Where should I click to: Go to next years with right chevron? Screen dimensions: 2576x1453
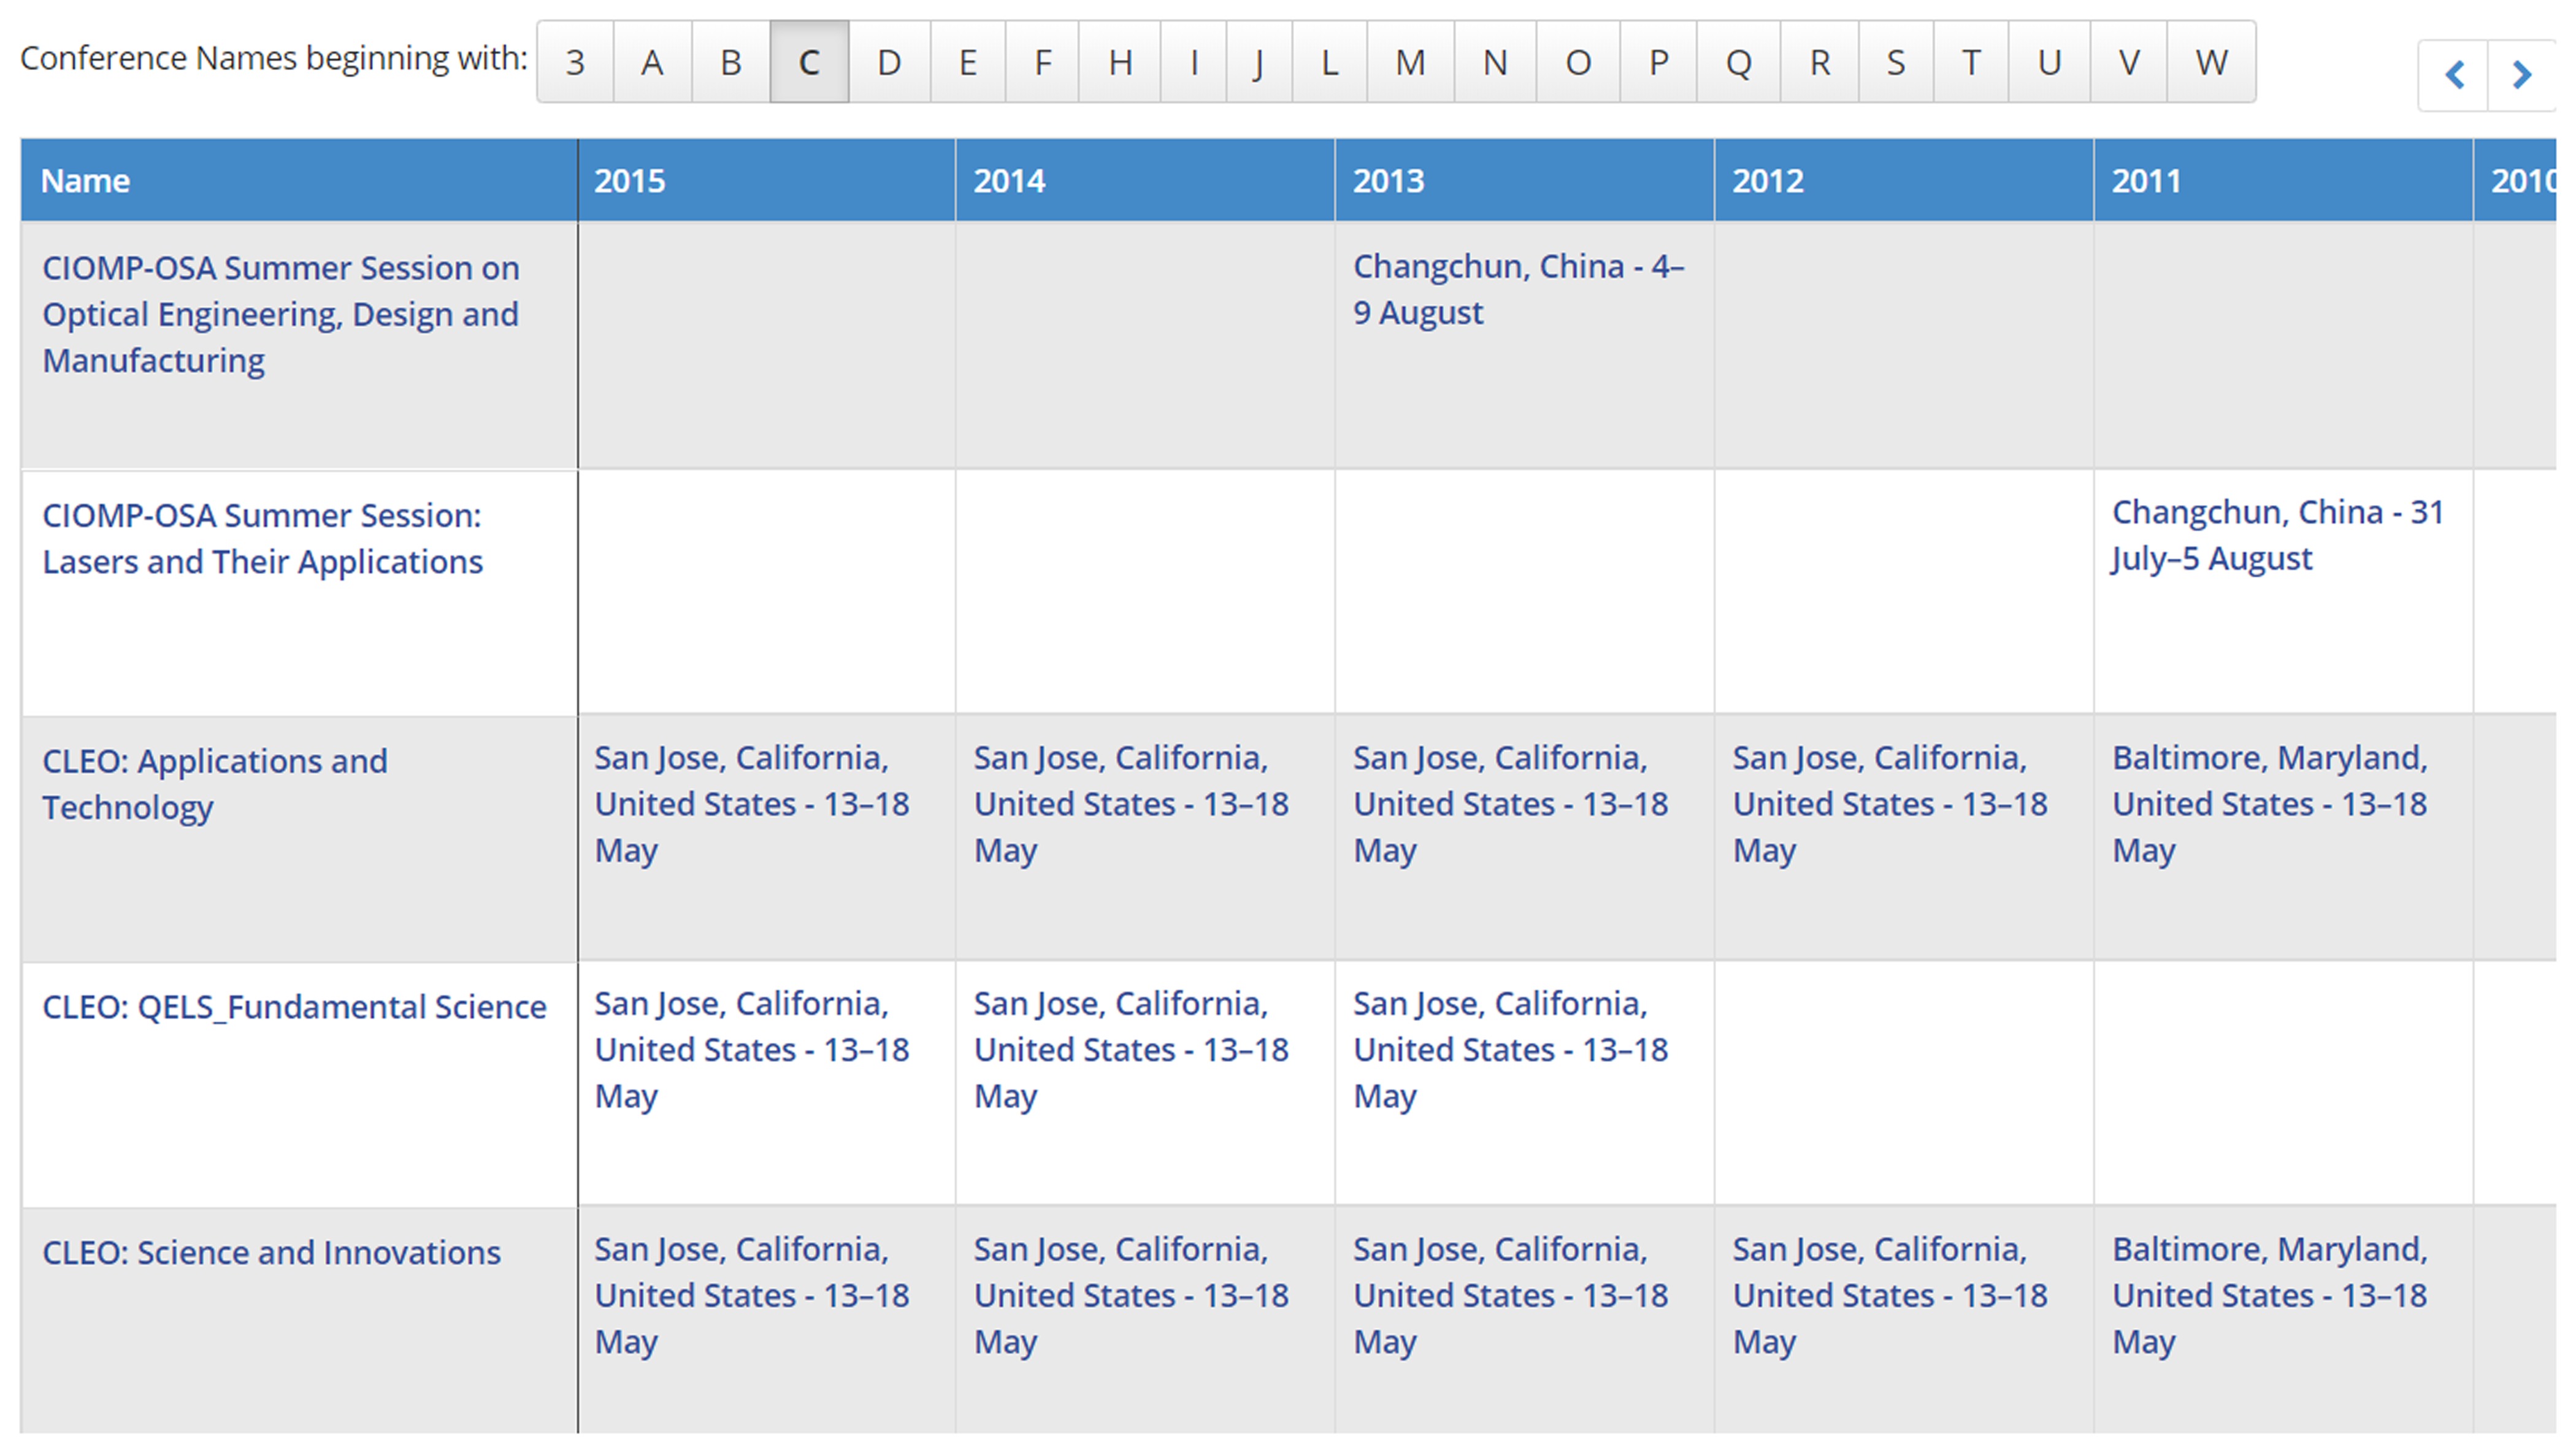click(x=2522, y=75)
